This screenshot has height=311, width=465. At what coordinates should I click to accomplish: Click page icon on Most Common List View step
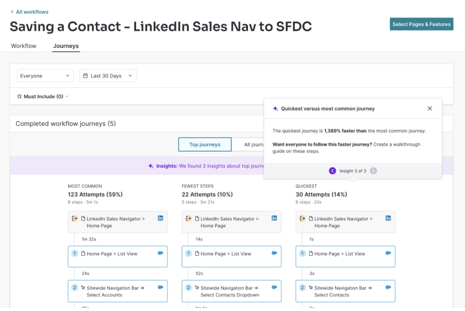coord(83,254)
